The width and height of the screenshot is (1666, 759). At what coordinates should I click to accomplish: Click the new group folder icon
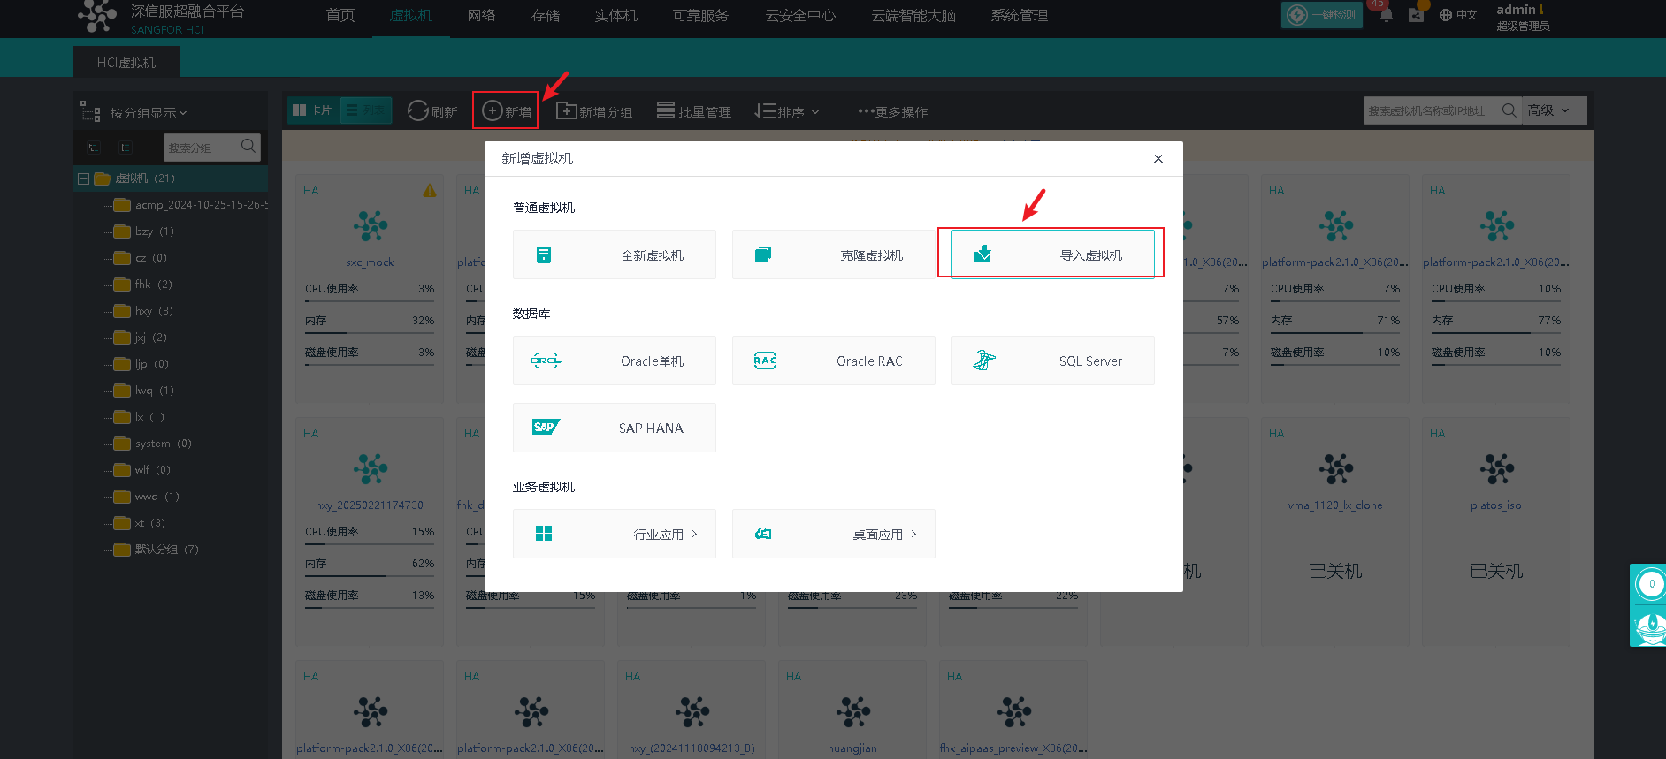(566, 111)
